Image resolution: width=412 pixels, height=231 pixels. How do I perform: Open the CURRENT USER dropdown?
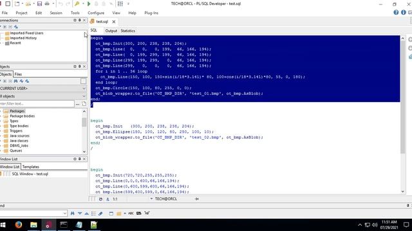coord(84,89)
